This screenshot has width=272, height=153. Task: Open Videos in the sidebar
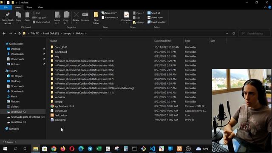[14, 107]
